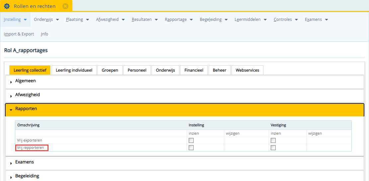Open the Onderwijs menu
369x181 pixels.
(46, 20)
